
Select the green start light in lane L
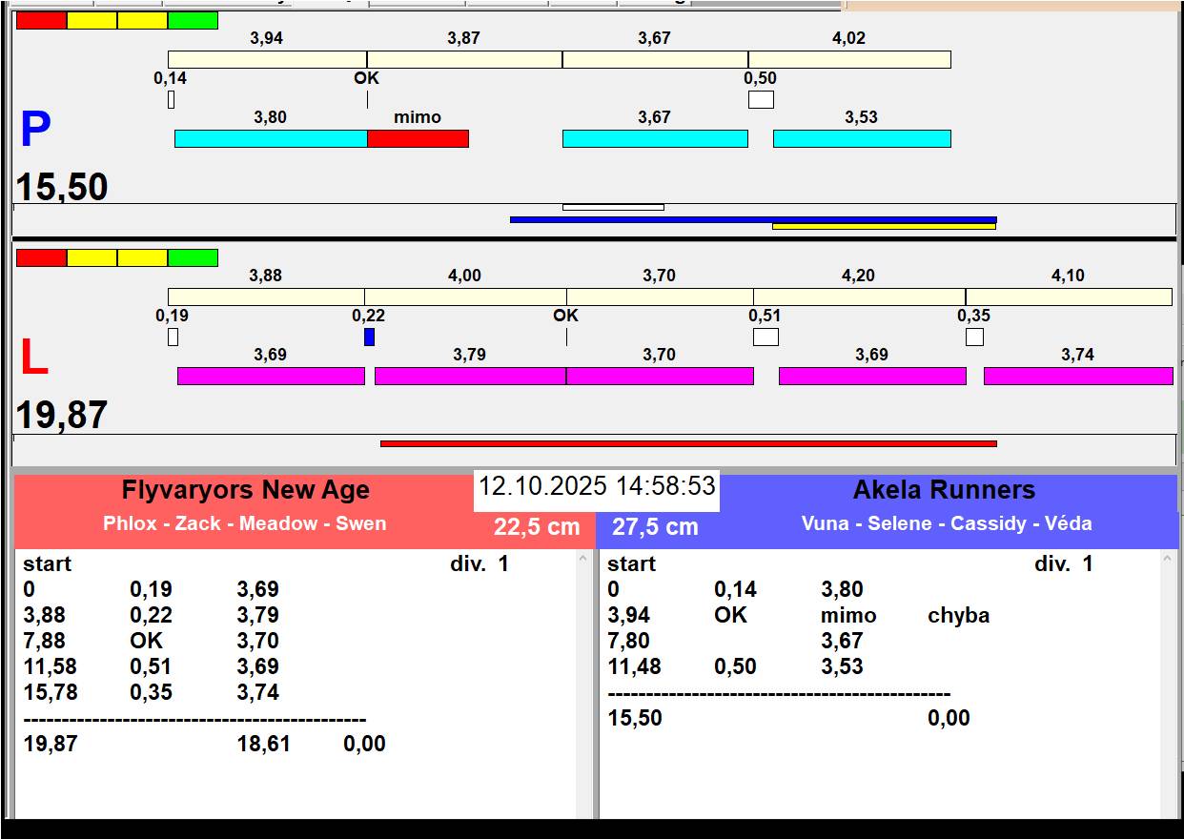(193, 258)
